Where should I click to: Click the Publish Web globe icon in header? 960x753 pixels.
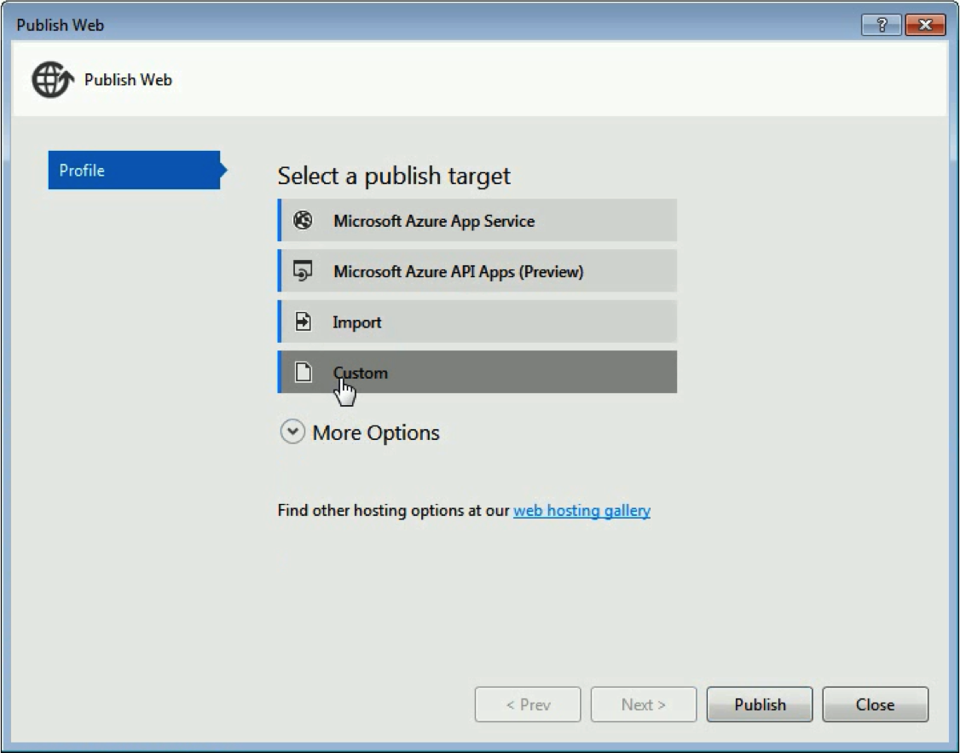53,79
